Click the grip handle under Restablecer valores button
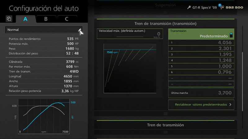 tap(165, 113)
